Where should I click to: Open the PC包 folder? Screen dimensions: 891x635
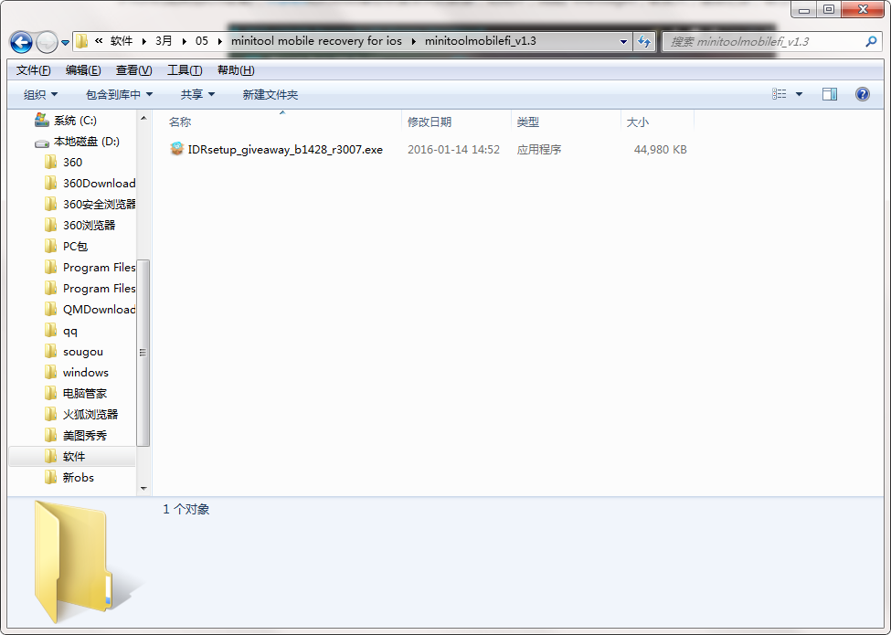point(75,247)
